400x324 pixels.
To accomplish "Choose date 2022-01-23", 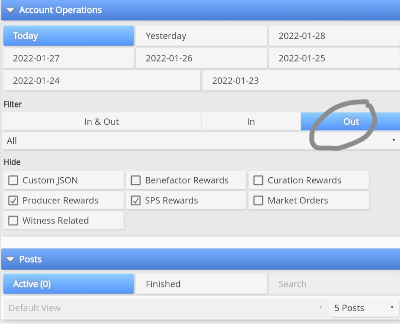I will coord(301,81).
